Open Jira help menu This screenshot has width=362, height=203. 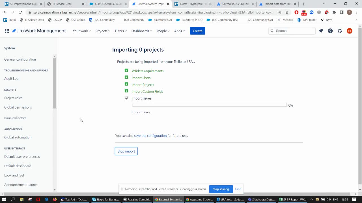click(x=330, y=31)
